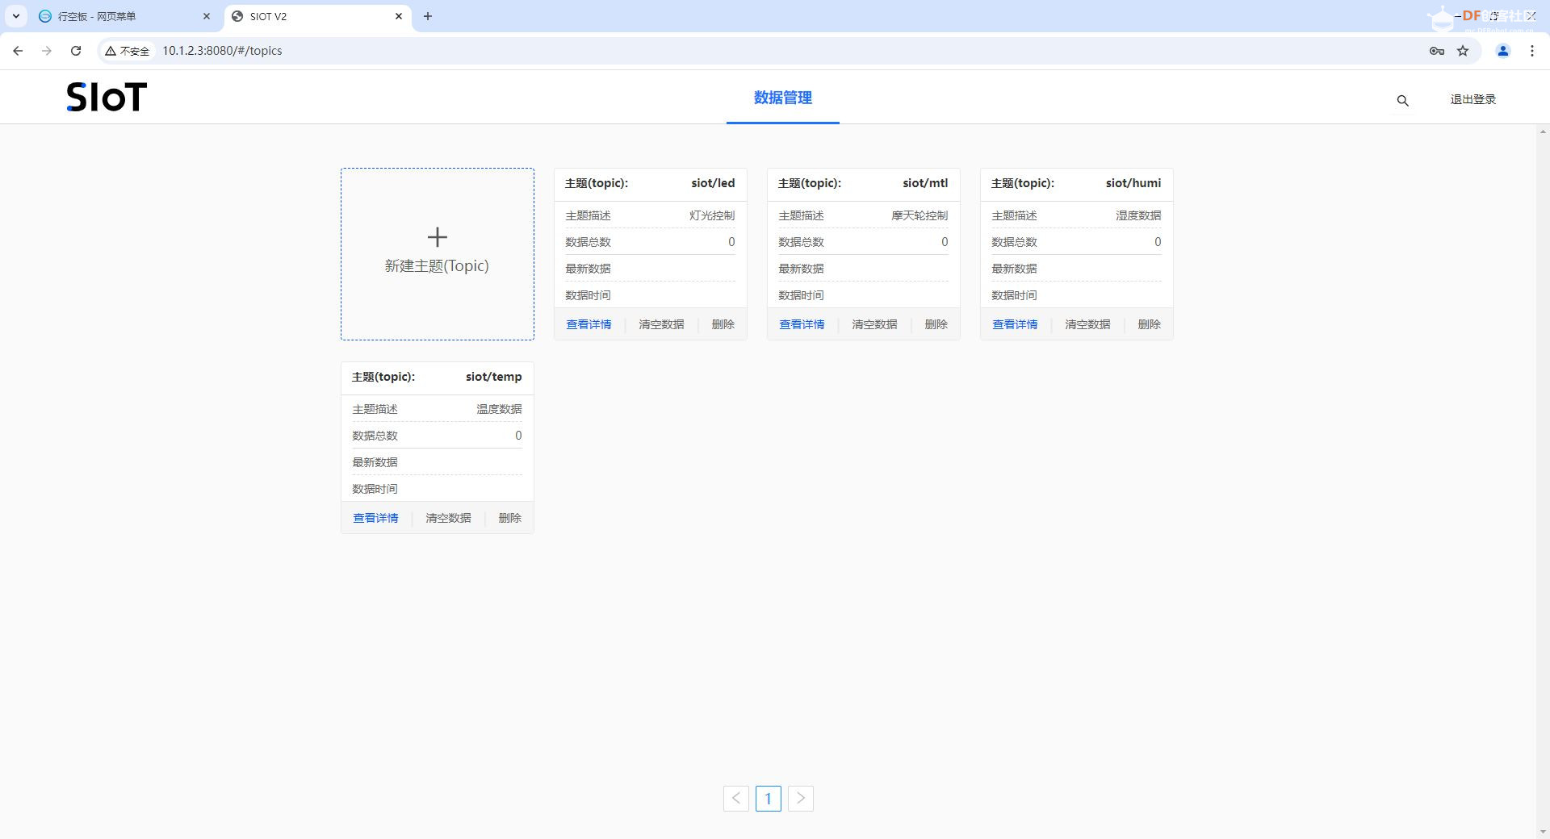
Task: Click the search magnifier icon in SIoT header
Action: pyautogui.click(x=1402, y=100)
